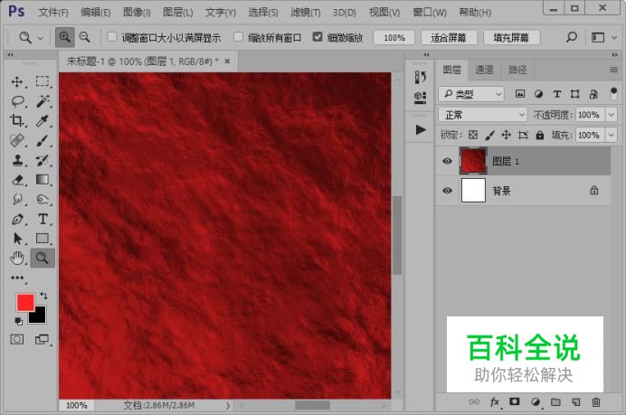This screenshot has width=626, height=415.
Task: Open the layer filter type dropdown
Action: pos(471,94)
